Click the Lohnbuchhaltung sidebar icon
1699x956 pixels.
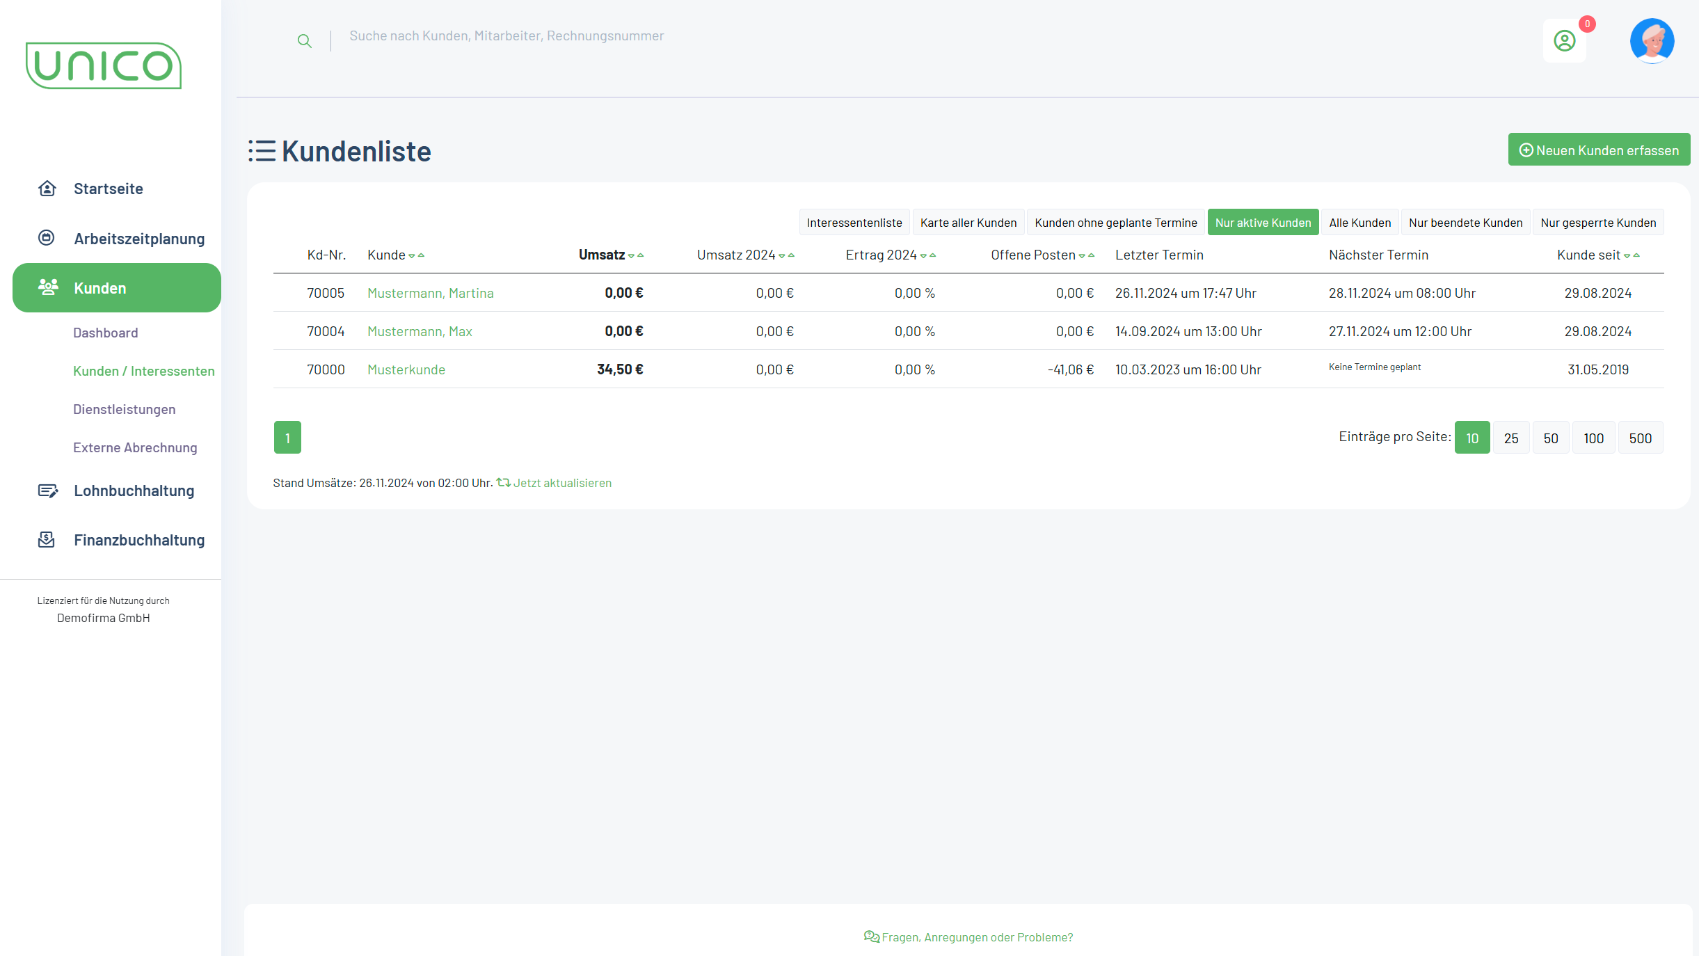(47, 491)
